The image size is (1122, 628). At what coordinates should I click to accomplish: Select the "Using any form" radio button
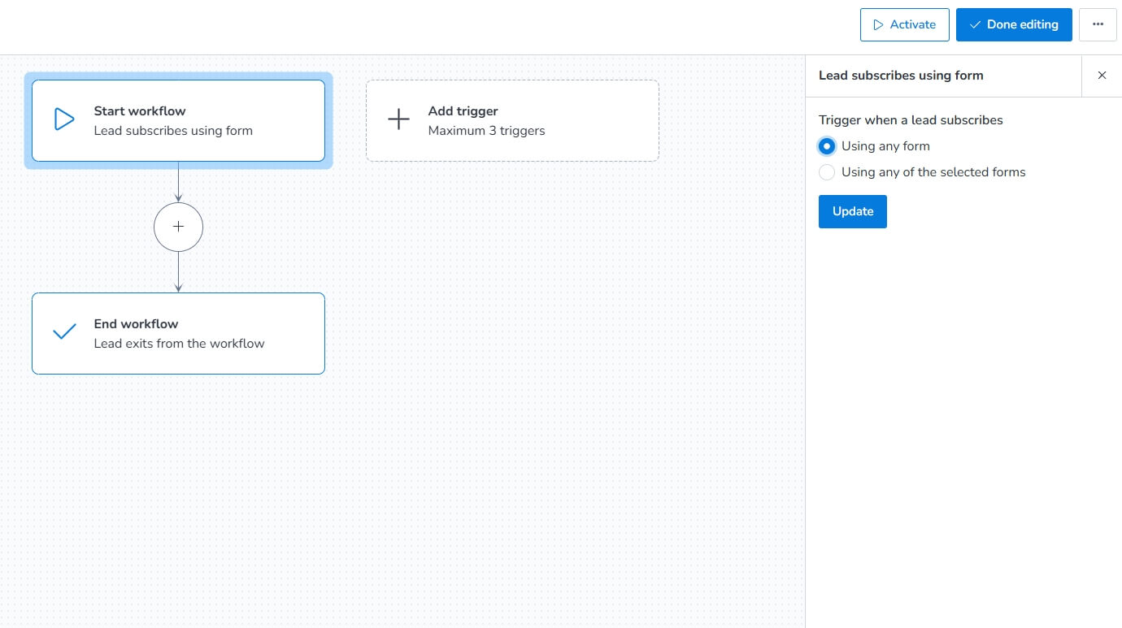tap(827, 146)
